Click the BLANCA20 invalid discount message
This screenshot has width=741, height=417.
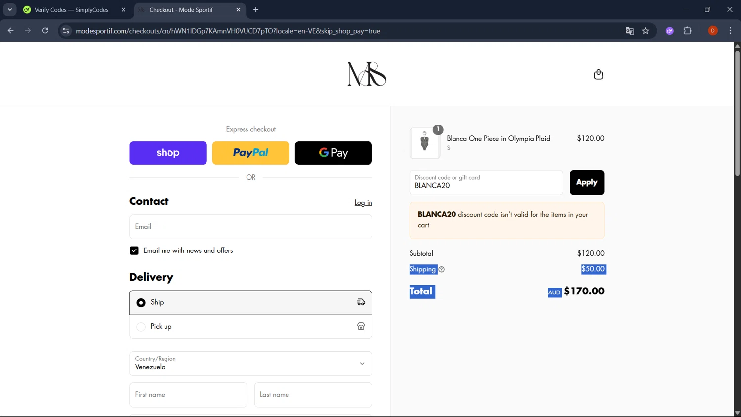coord(507,220)
